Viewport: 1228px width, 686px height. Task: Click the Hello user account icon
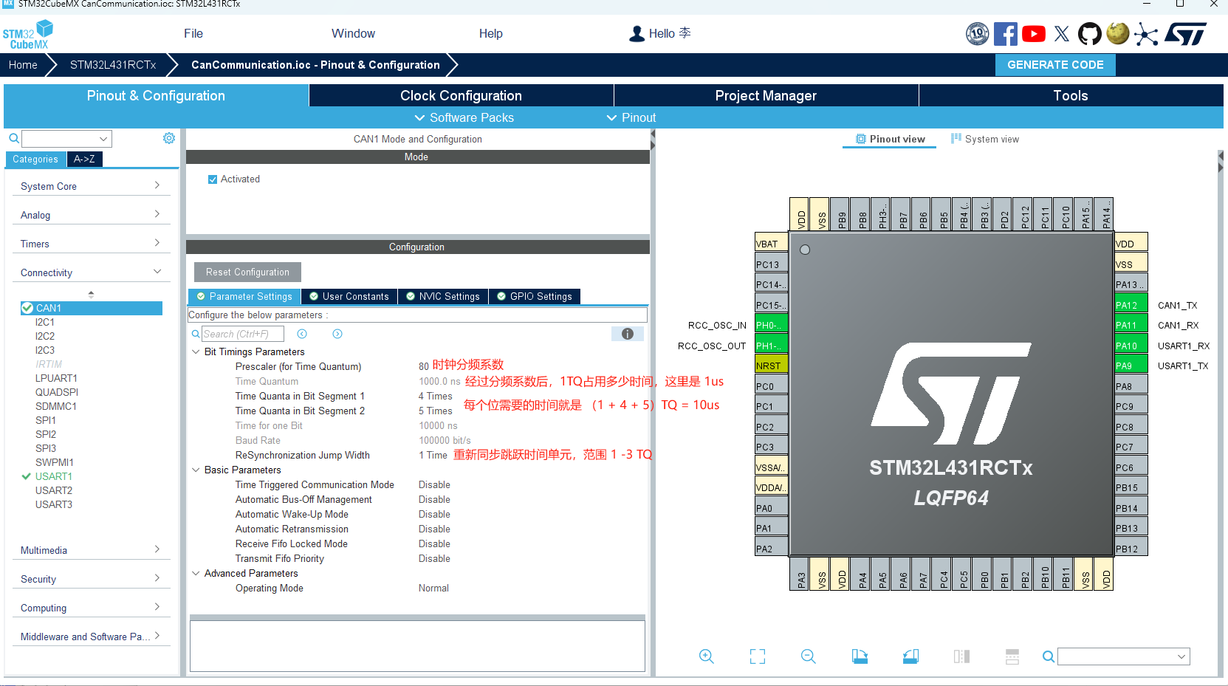click(637, 33)
